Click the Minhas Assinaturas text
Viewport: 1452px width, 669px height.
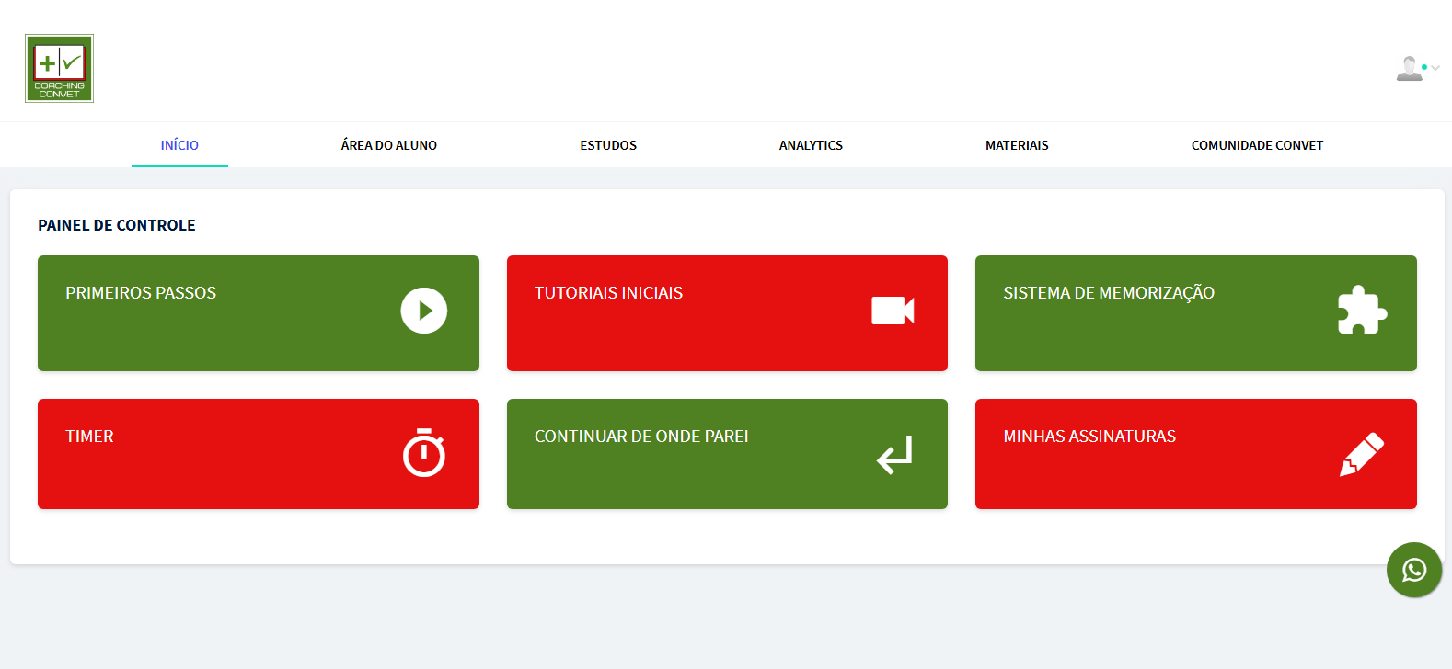pyautogui.click(x=1089, y=437)
